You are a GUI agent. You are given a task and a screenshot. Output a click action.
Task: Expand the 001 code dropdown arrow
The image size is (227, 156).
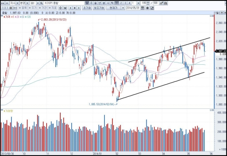tap(38, 3)
